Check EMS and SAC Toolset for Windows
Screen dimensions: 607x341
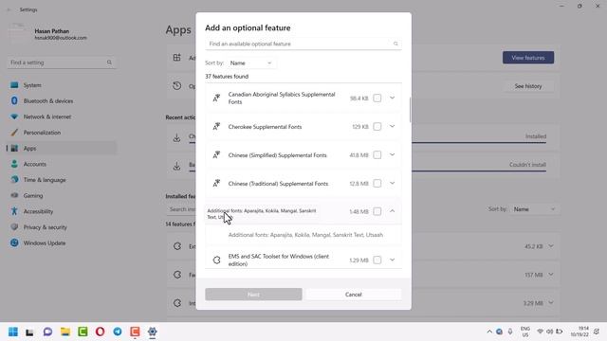pos(377,260)
